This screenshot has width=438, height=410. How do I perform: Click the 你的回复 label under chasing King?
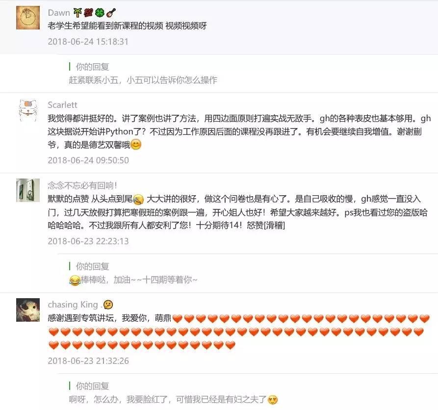click(x=93, y=386)
